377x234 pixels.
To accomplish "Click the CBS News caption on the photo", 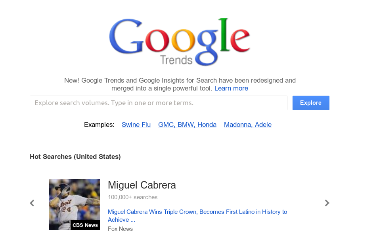I will pyautogui.click(x=85, y=225).
